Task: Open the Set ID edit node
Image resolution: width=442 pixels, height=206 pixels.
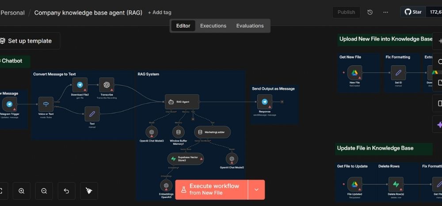Action: click(x=398, y=73)
